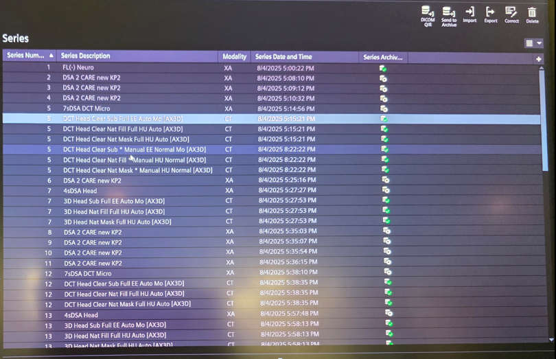This screenshot has width=556, height=359.
Task: Click archive status icon for FL(-) Neuro
Action: [383, 68]
